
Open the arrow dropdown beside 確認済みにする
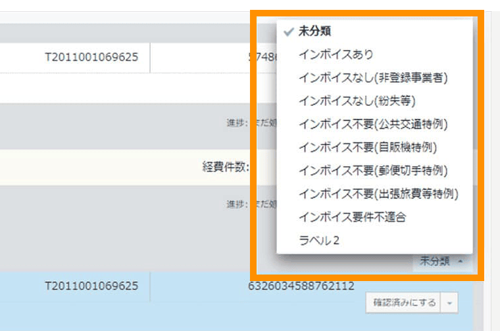[x=449, y=303]
